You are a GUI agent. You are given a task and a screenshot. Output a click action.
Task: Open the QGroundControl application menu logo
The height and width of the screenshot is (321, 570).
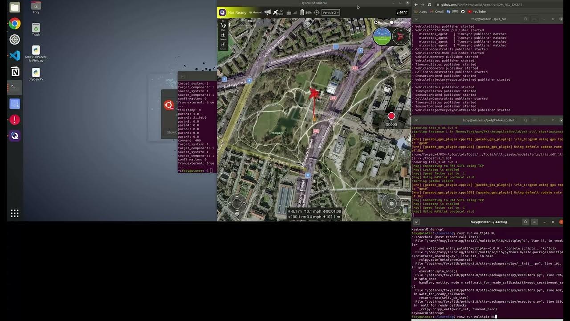(222, 12)
